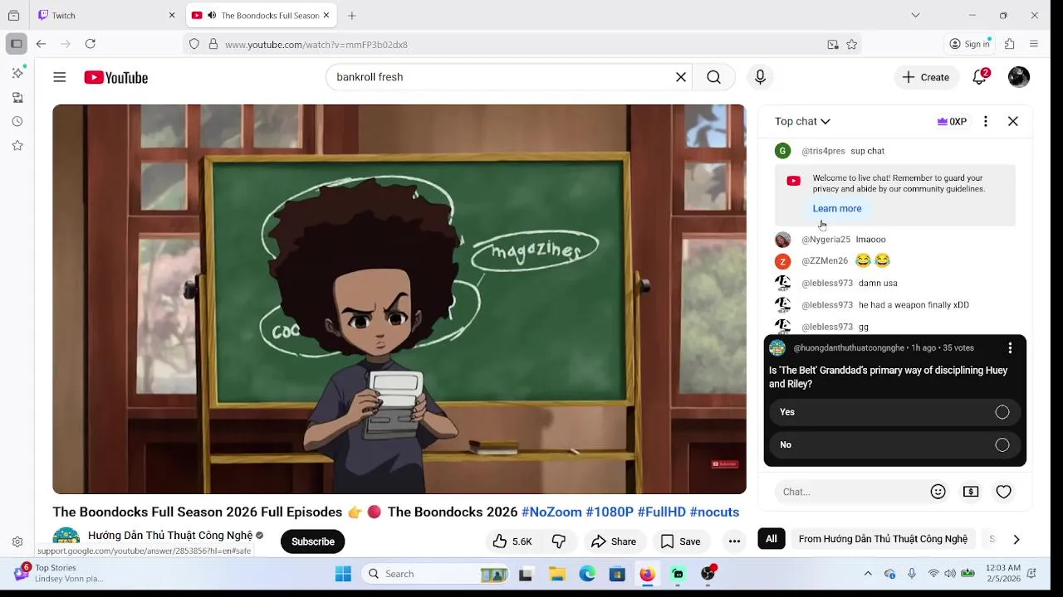Close the Twitch tab
The height and width of the screenshot is (597, 1063).
pos(172,16)
